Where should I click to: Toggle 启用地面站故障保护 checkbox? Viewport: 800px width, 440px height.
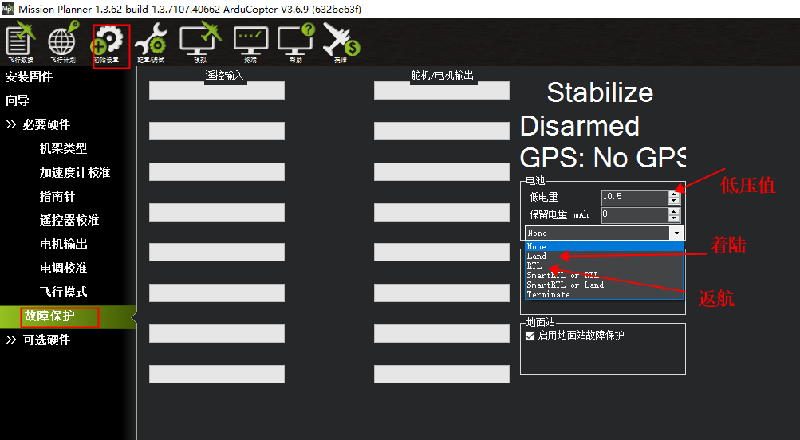coord(530,336)
